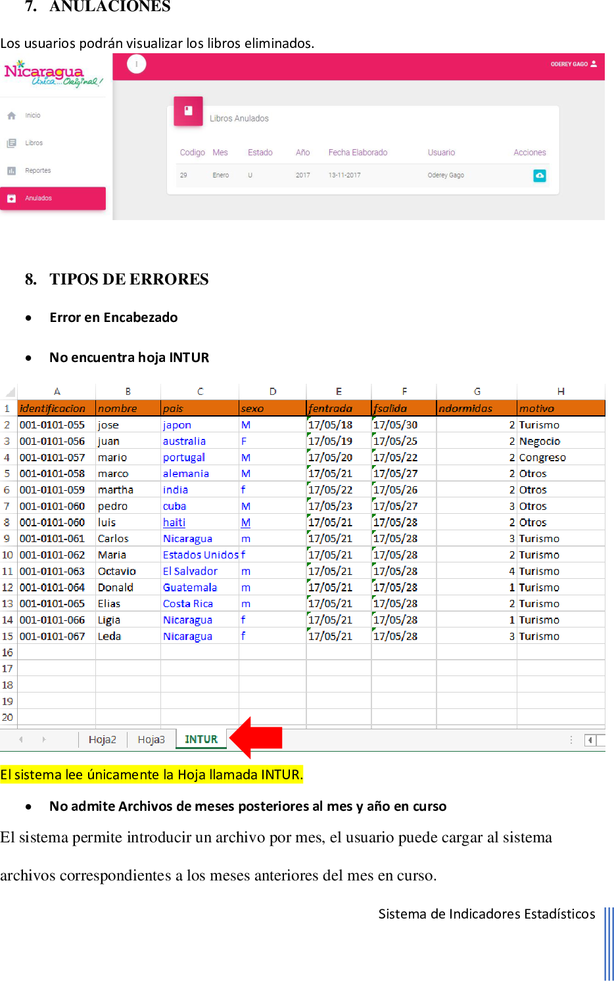Click the next sheet arrow in Excel tab bar
The image size is (614, 981).
pyautogui.click(x=44, y=740)
